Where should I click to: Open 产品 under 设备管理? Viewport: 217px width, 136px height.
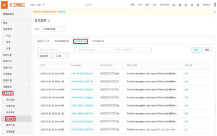coord(8,36)
